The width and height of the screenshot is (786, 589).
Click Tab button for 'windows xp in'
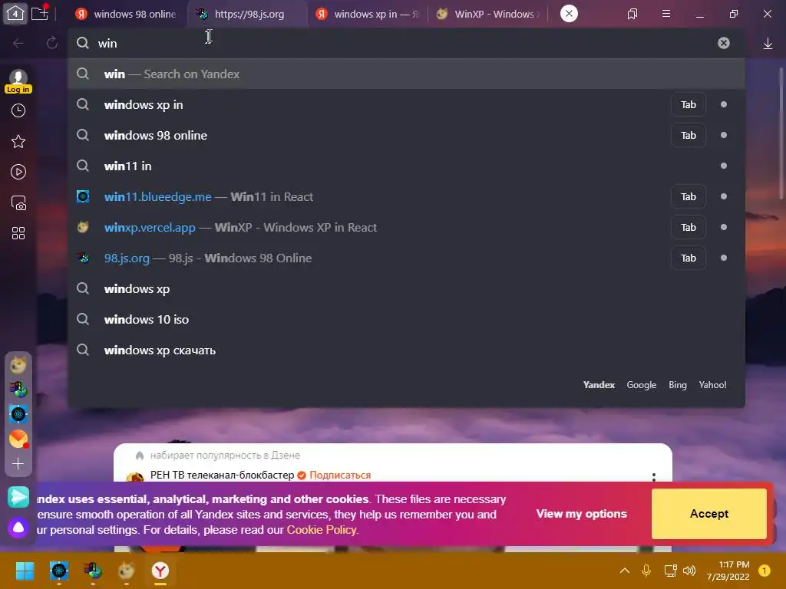tap(689, 104)
